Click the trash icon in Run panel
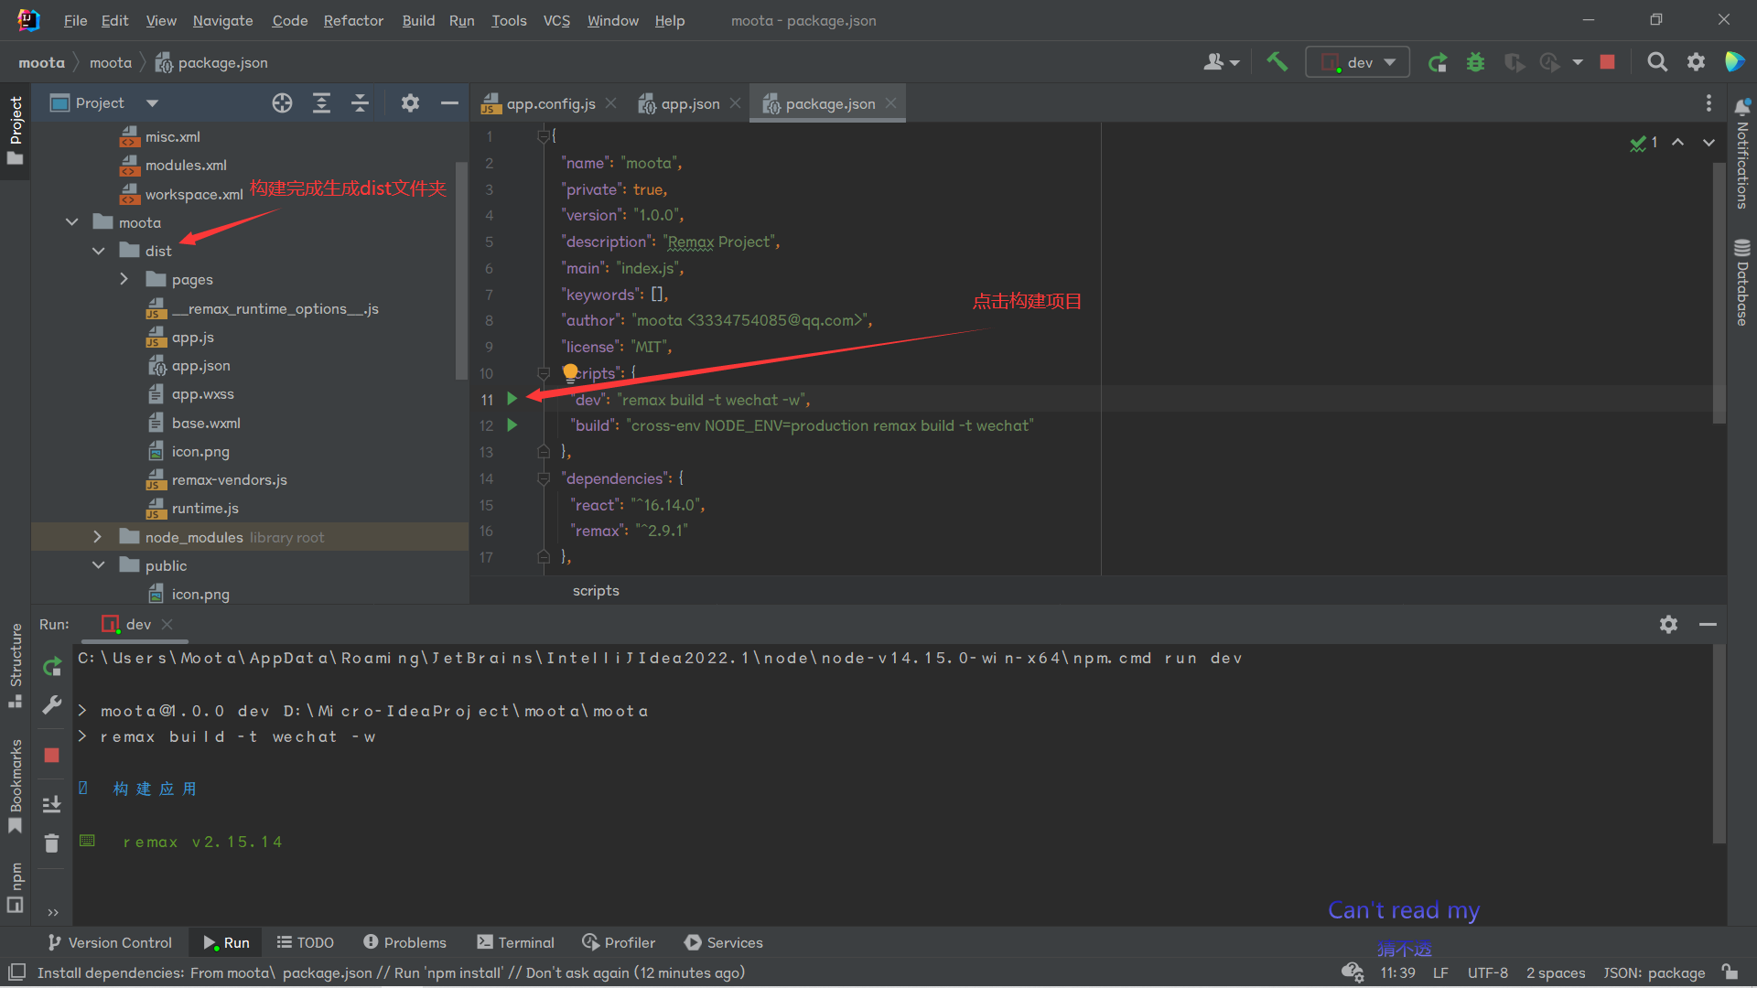Screen dimensions: 1757x988 [52, 843]
